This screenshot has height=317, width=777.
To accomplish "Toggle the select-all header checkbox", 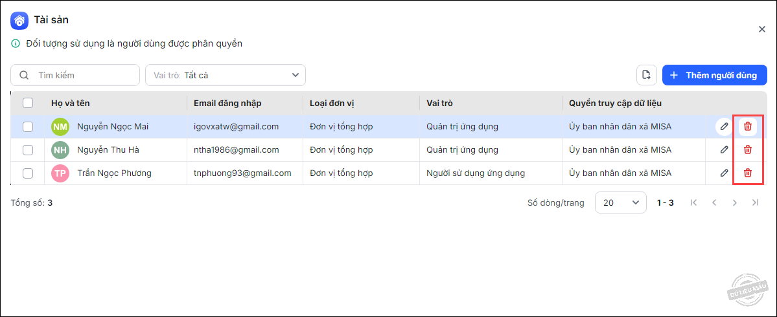I will pos(28,103).
